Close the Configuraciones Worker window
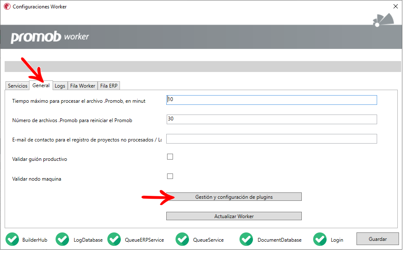Image resolution: width=407 pixels, height=256 pixels. pos(396,6)
